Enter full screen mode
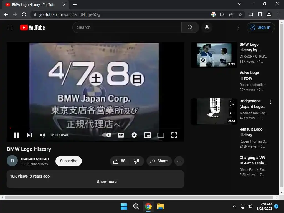284x213 pixels. (x=174, y=135)
